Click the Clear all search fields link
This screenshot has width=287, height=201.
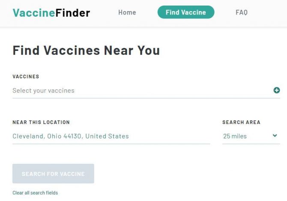[35, 193]
